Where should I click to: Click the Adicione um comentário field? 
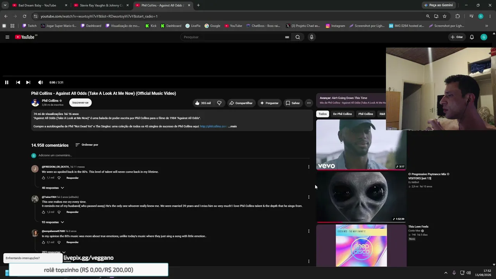coord(174,155)
